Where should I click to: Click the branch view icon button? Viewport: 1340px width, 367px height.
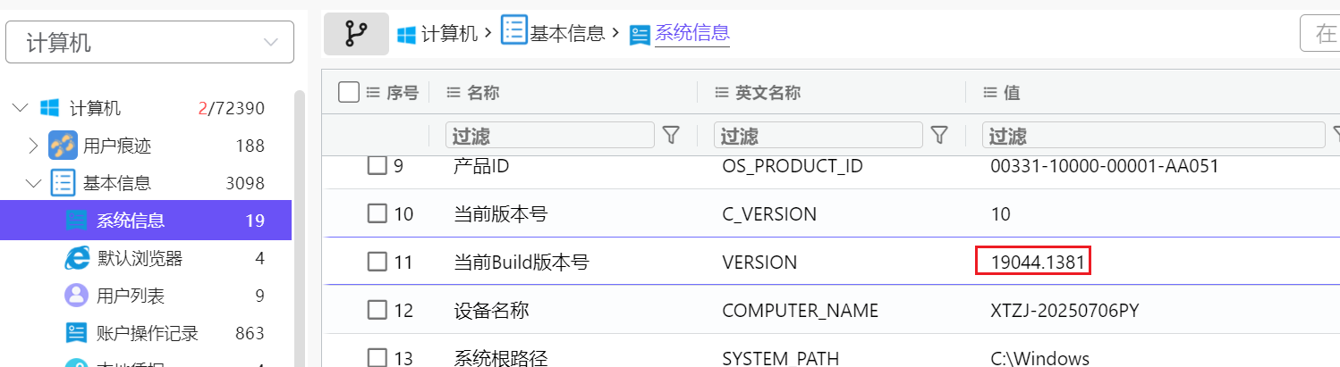click(x=356, y=34)
